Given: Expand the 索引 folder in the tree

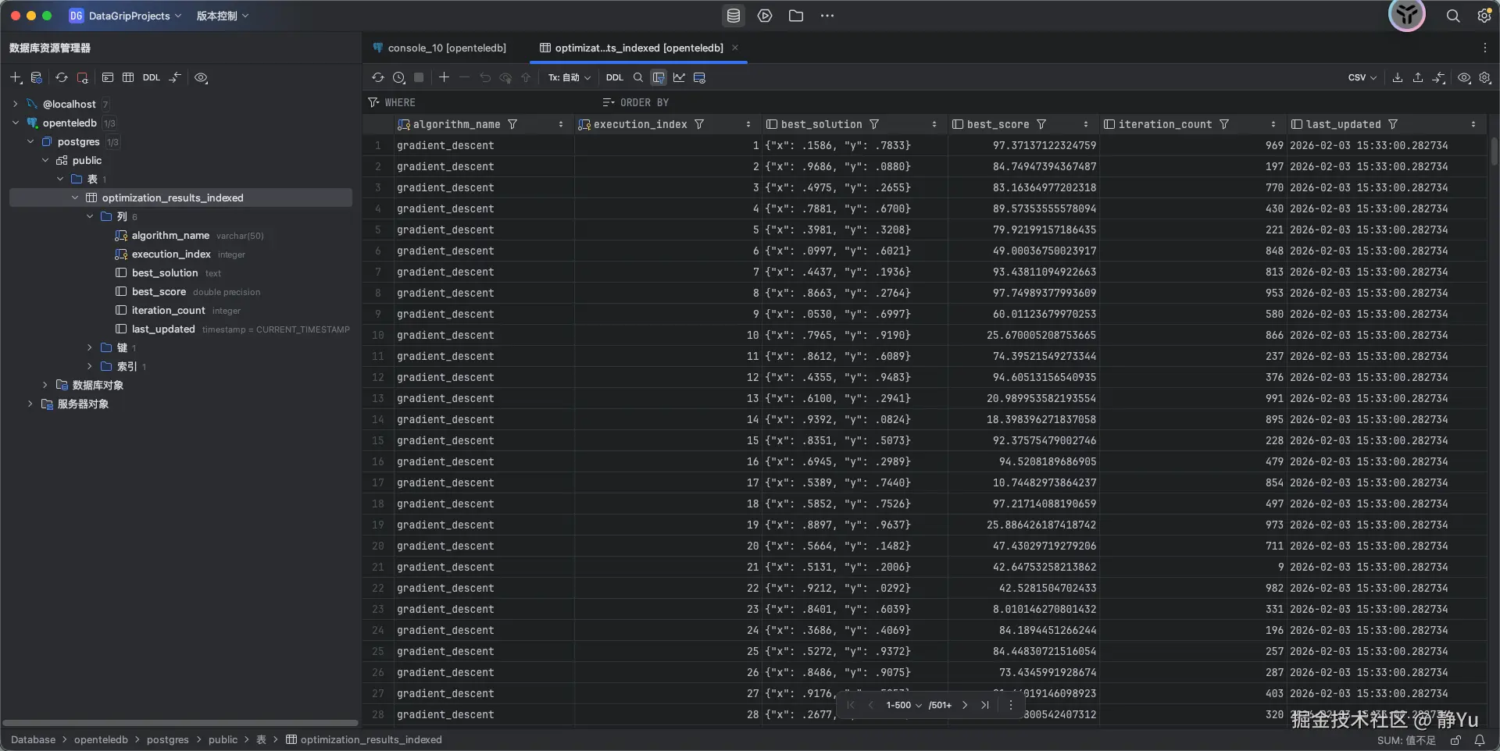Looking at the screenshot, I should point(90,366).
